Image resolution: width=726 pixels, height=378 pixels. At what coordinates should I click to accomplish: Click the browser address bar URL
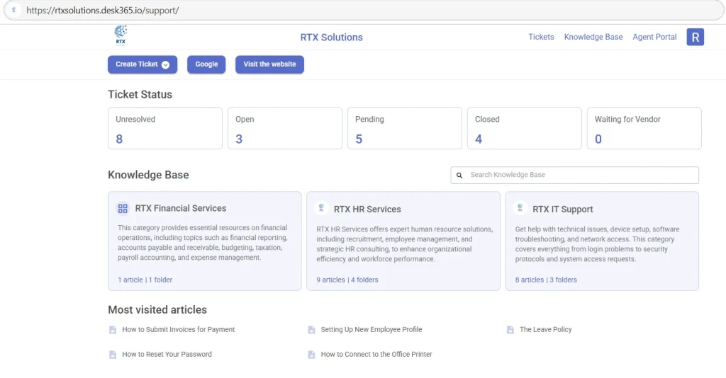coord(102,10)
